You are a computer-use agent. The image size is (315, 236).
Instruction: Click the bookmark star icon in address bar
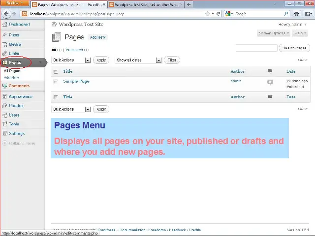point(208,14)
